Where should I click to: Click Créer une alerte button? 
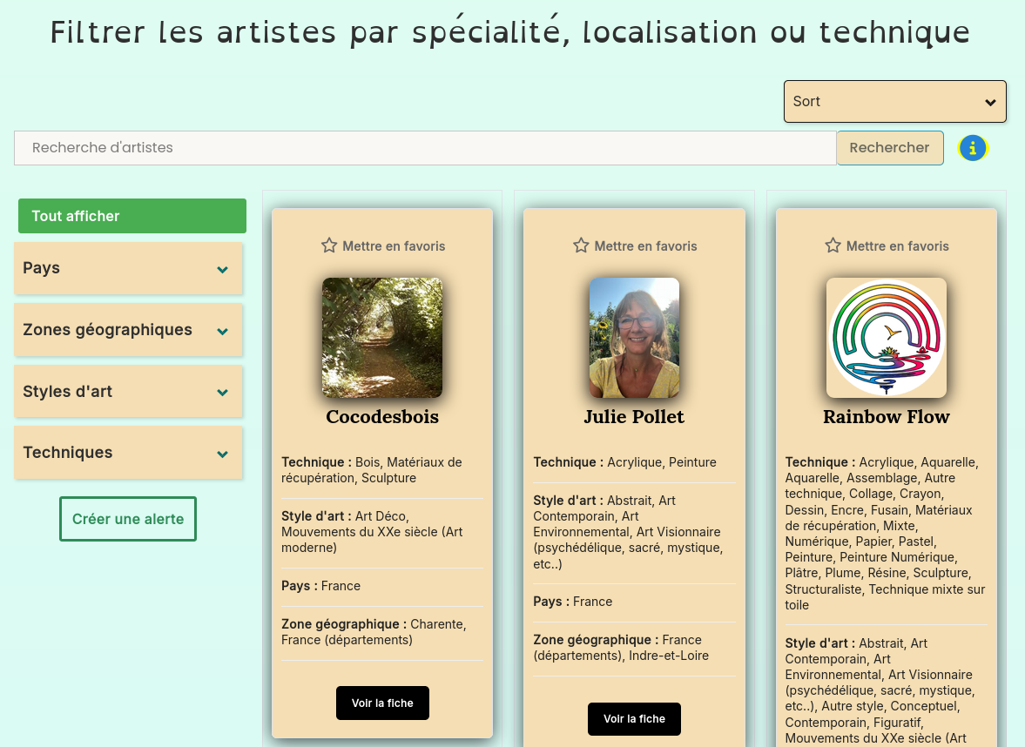(x=127, y=519)
